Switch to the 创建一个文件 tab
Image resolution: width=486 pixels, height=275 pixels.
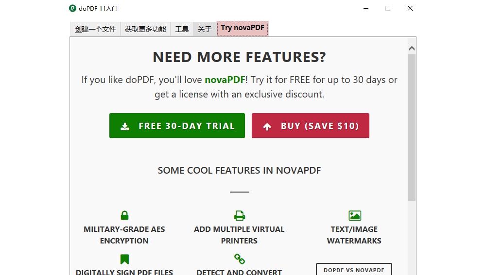95,29
